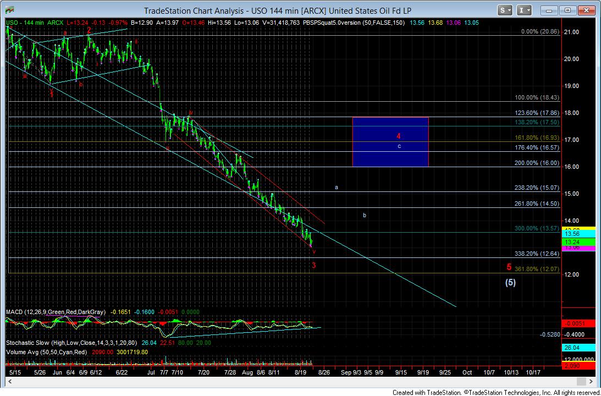The image size is (601, 396).
Task: Select the 'b' label near 14.00
Action: [x=365, y=216]
